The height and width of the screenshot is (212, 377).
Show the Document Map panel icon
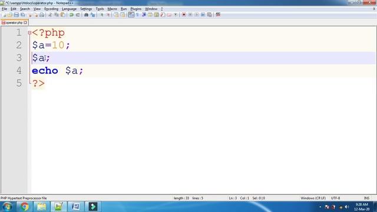156,15
